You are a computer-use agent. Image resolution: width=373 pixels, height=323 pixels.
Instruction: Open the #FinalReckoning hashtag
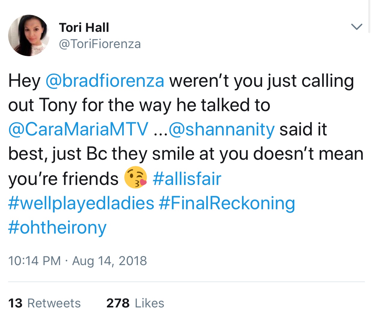(x=227, y=203)
